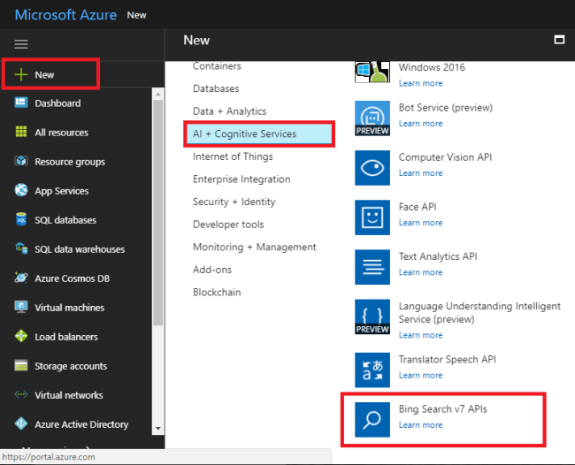Image resolution: width=575 pixels, height=465 pixels.
Task: Open Virtual machines from the sidebar
Action: click(x=69, y=308)
